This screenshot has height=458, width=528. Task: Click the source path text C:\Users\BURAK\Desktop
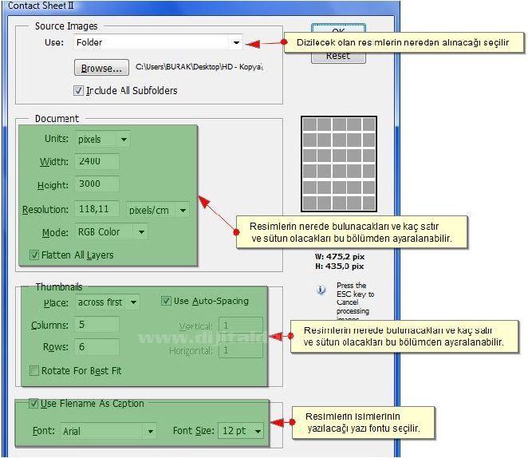199,67
